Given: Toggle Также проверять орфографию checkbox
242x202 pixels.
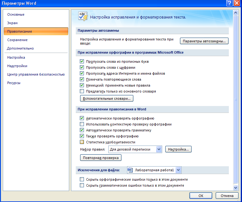Looking at the screenshot, I should point(82,136).
